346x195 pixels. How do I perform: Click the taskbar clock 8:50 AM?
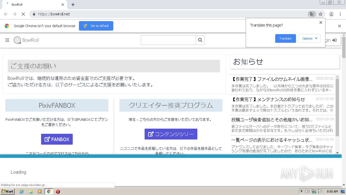point(332,191)
